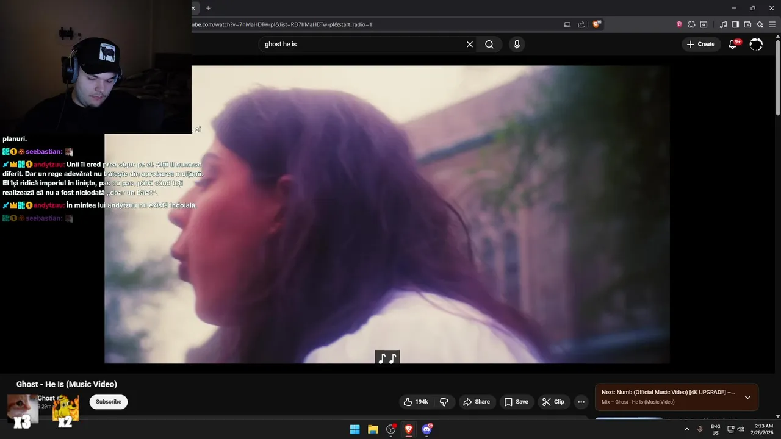781x439 pixels.
Task: Open the Brave Wallet icon
Action: 747,24
